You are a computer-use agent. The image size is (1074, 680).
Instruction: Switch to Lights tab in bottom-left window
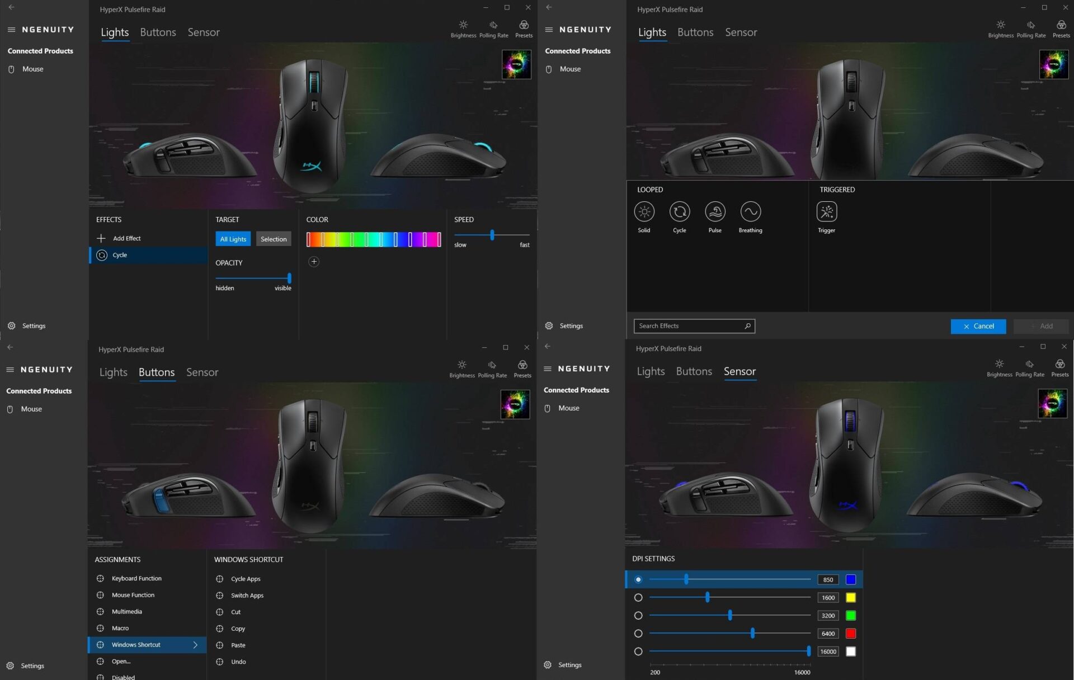114,372
